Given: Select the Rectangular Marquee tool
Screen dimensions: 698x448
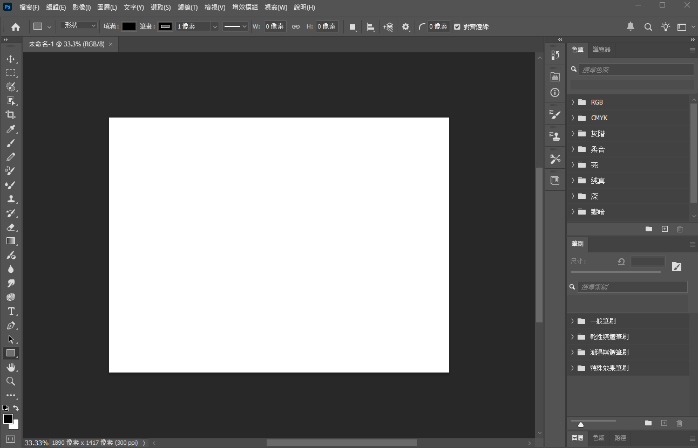Looking at the screenshot, I should click(x=10, y=73).
